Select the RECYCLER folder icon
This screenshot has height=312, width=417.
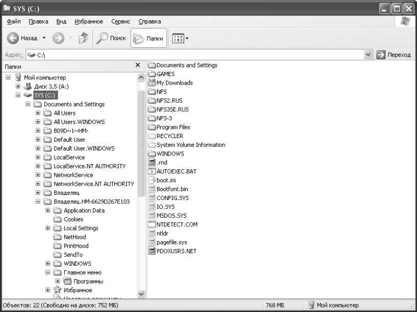point(152,136)
